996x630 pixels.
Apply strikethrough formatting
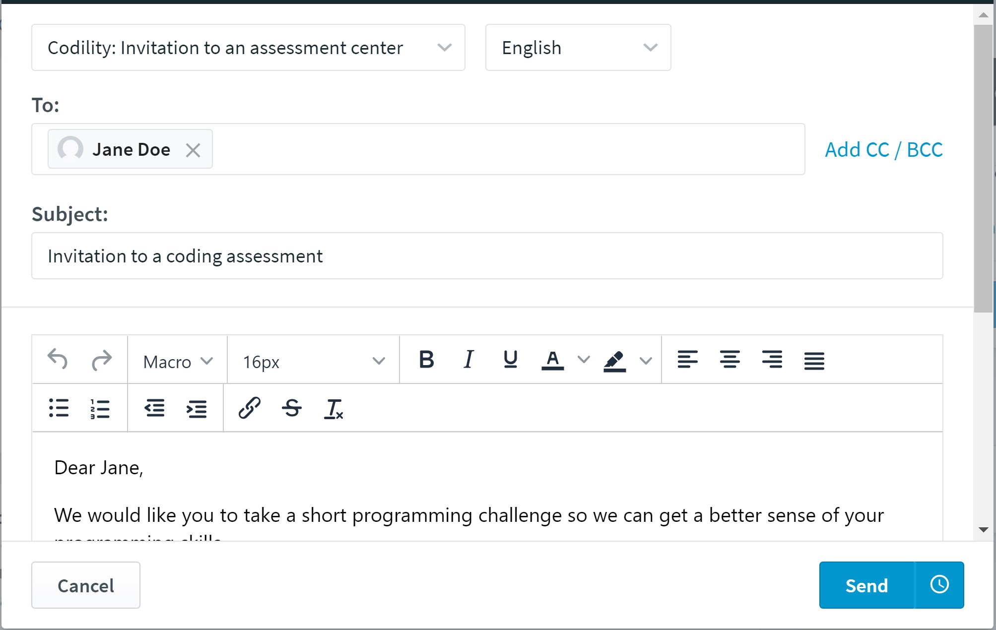pos(292,408)
